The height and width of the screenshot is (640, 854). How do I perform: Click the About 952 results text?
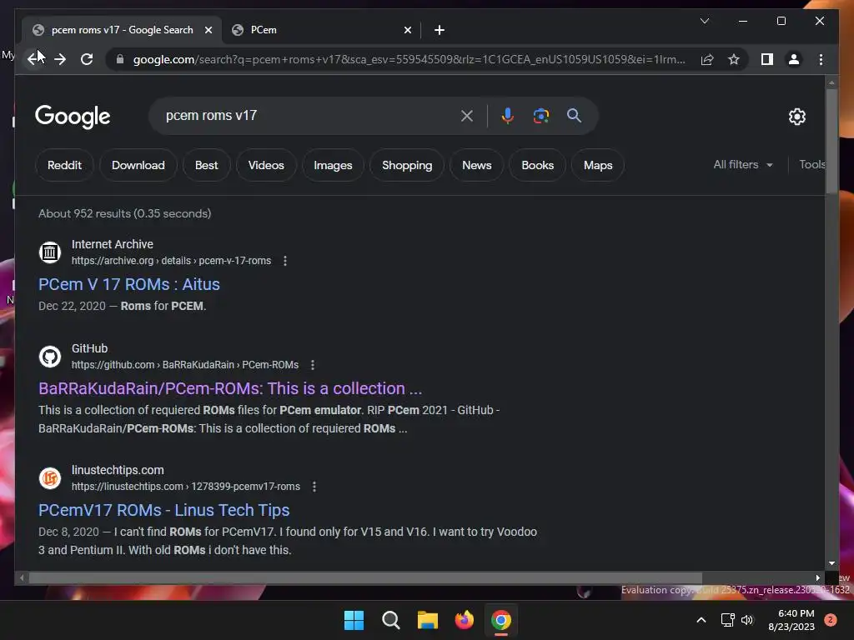click(x=125, y=213)
